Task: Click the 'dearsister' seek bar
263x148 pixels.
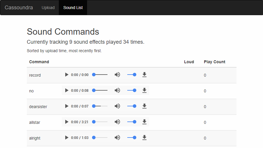Action: (x=100, y=106)
